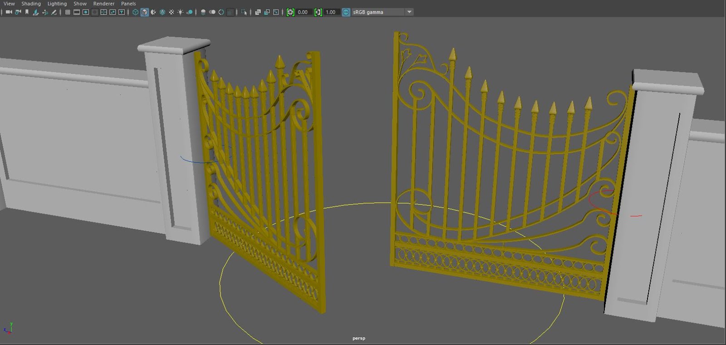Viewport: 726px width, 345px height.
Task: Toggle the Safe Action display
Action: 113,12
